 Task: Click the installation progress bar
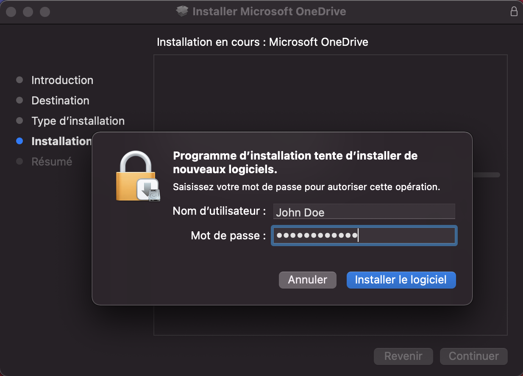click(x=486, y=175)
